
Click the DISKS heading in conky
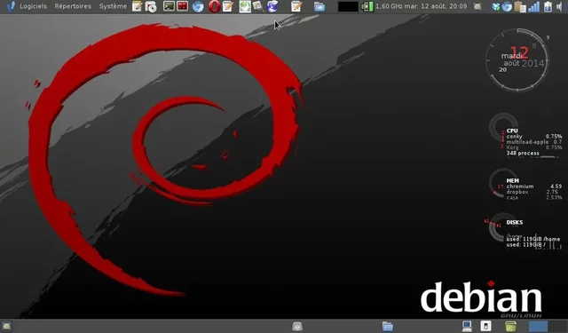click(x=515, y=222)
